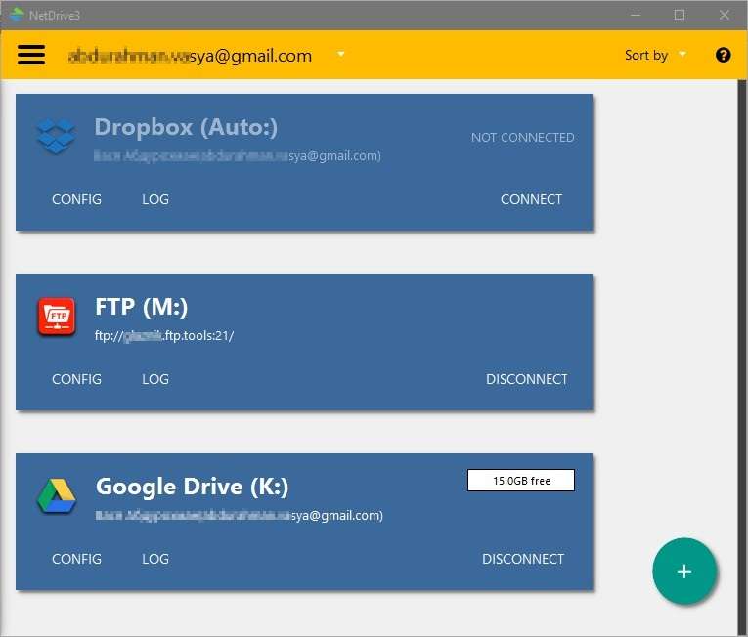Click the Dropbox account email text
The height and width of the screenshot is (637, 748).
tap(237, 156)
